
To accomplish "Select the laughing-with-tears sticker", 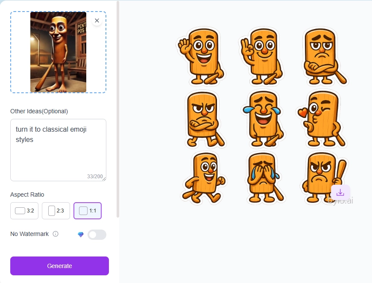I will 265,118.
